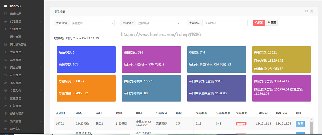Viewport: 322px width, 135px height.
Task: Open 充电管理 menu label
Action: point(15,52)
